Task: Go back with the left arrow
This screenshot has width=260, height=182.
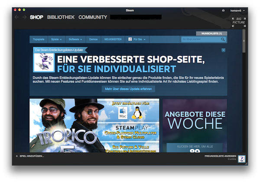Action: click(x=17, y=17)
